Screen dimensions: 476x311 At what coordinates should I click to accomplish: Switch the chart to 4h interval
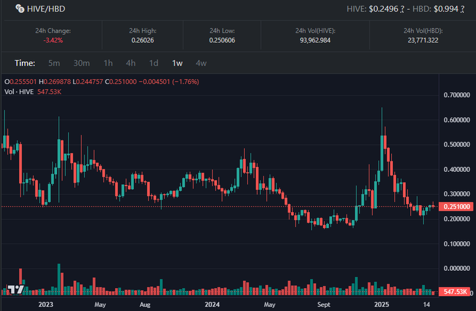tap(131, 63)
